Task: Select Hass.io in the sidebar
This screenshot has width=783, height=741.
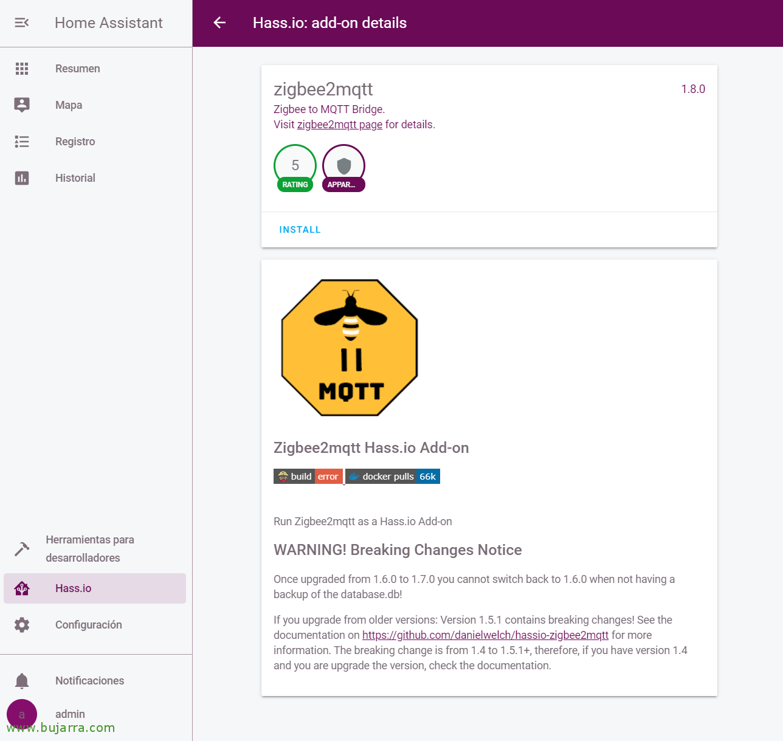Action: click(x=95, y=588)
